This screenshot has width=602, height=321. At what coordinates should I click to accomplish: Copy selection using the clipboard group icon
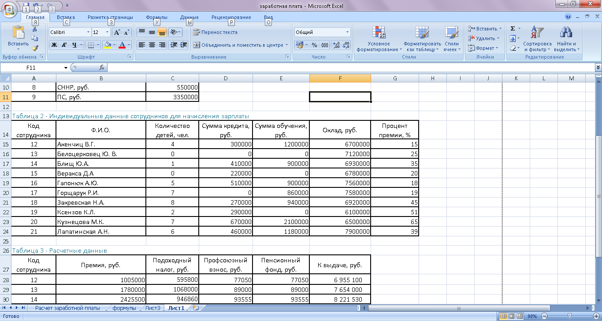click(x=35, y=38)
